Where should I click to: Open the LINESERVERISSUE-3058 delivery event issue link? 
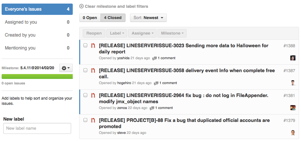point(187,74)
